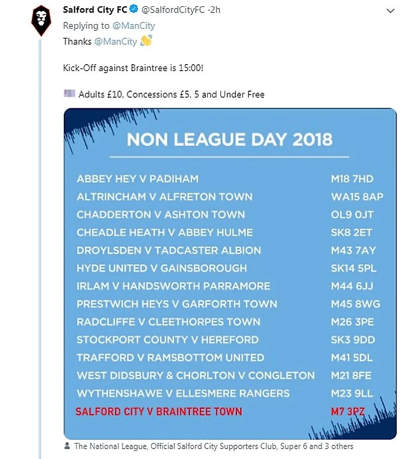The width and height of the screenshot is (419, 459).
Task: Click the Salford City FC lion avatar
Action: click(x=41, y=21)
